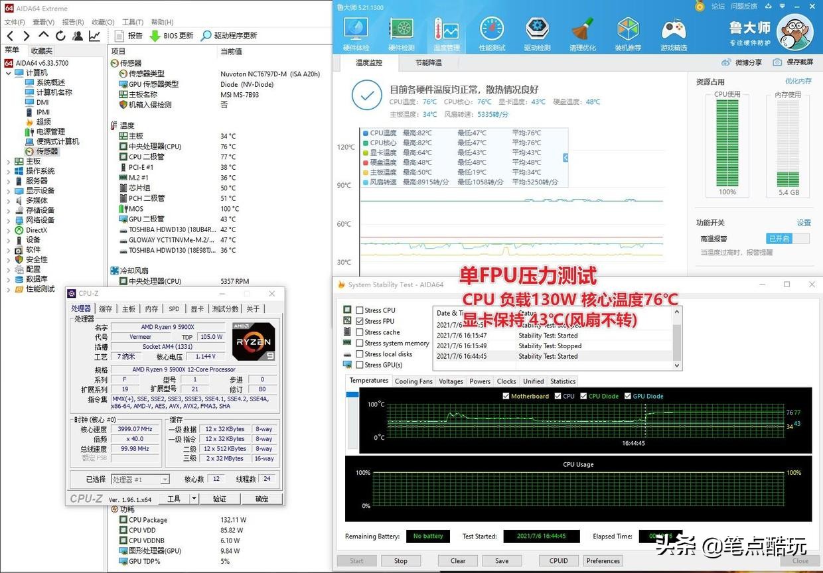Click AIDA64 forward navigation arrow
Screen dimensions: 823x573
27,36
